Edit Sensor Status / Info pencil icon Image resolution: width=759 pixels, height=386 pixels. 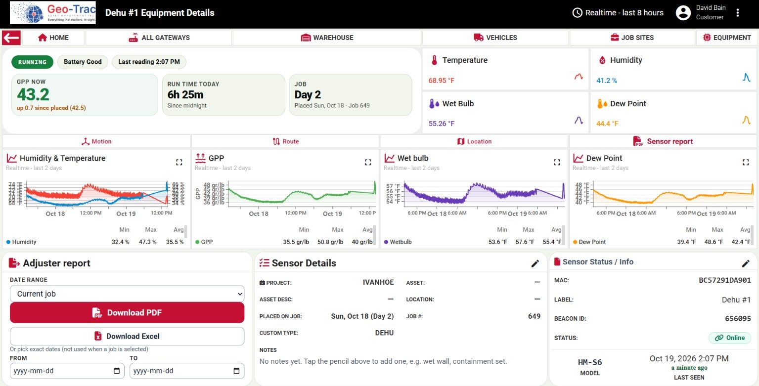coord(746,264)
